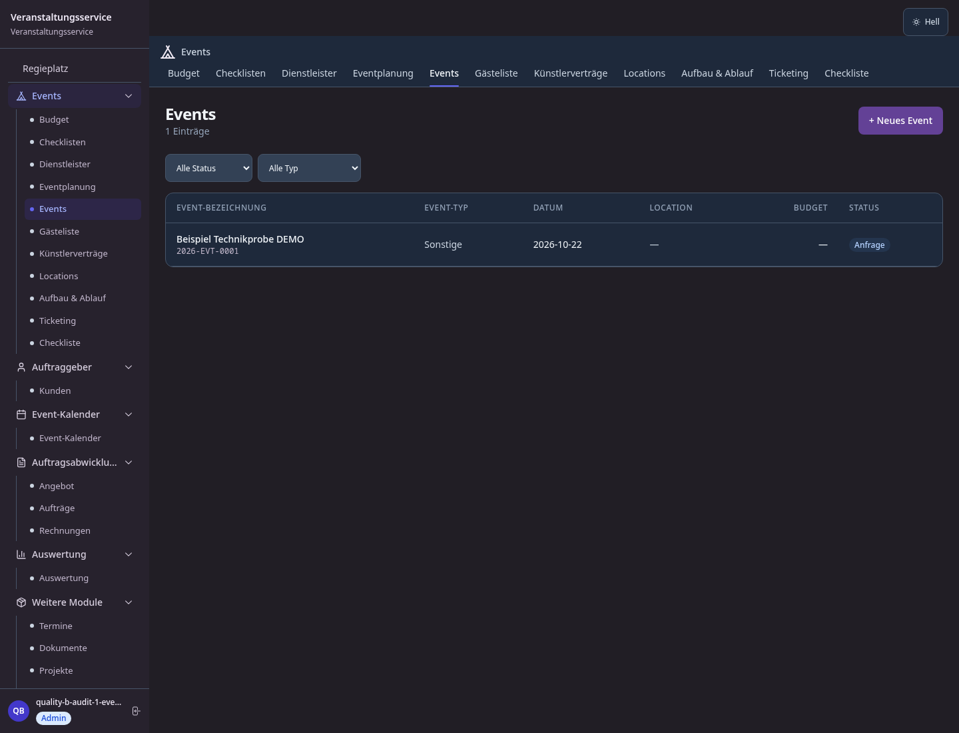Switch to light mode with Hell toggle
The height and width of the screenshot is (733, 959).
pos(926,22)
